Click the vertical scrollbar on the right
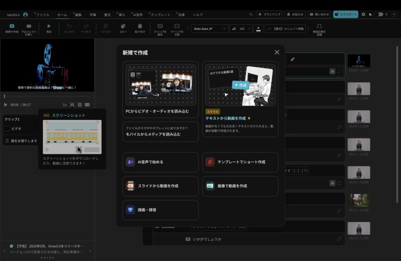This screenshot has width=401, height=261. 397,124
